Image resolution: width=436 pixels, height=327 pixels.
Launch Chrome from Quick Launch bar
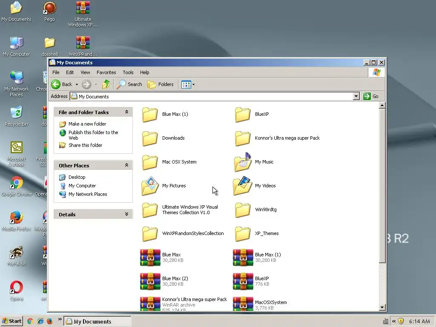30,321
